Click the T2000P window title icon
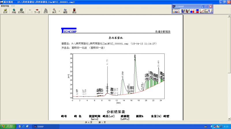 coord(174,6)
